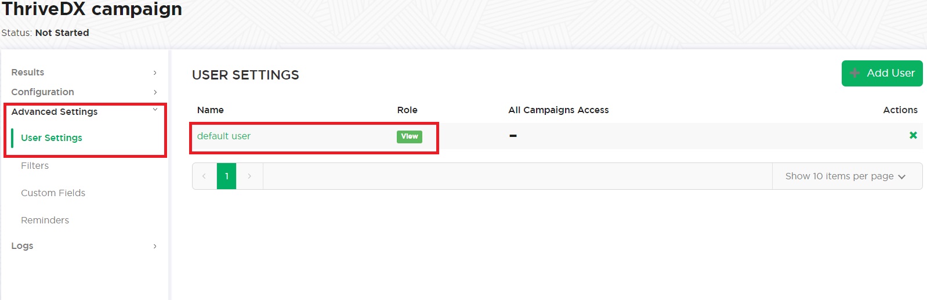Click the Name column header
Viewport: 927px width, 300px height.
(210, 110)
